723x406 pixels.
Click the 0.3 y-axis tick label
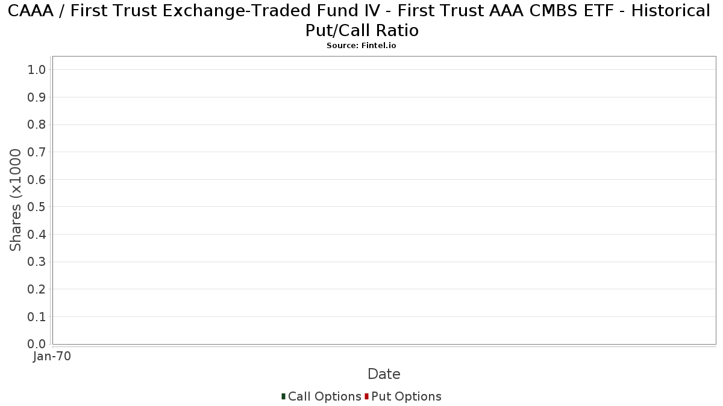point(37,262)
